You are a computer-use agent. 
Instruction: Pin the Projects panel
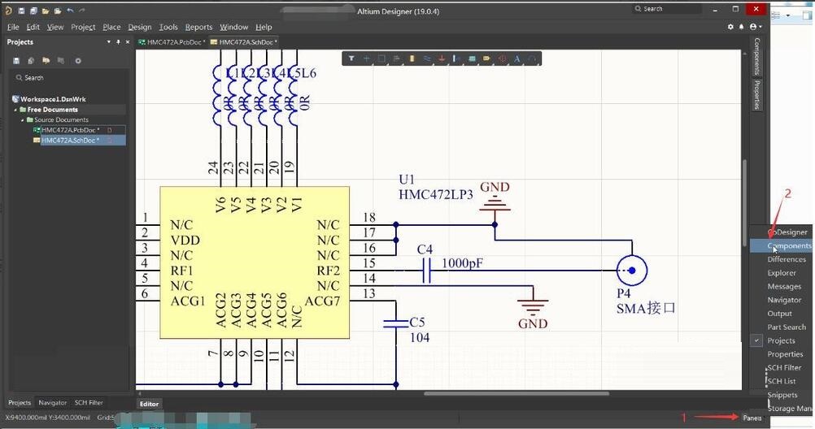[x=118, y=42]
